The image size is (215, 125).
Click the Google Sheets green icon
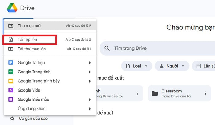tap(10, 72)
